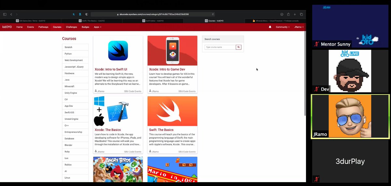
Task: Select the 3durPlay participant tile
Action: (350, 161)
